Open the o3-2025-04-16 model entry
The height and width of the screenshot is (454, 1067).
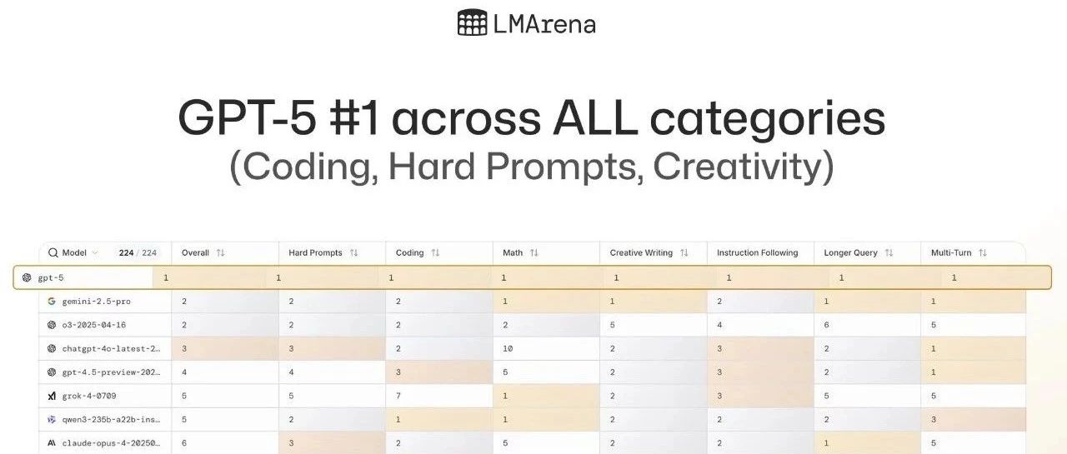[x=93, y=325]
